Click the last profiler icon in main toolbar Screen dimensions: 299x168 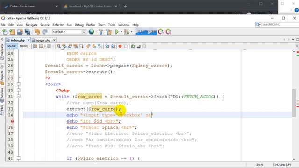click(x=168, y=32)
